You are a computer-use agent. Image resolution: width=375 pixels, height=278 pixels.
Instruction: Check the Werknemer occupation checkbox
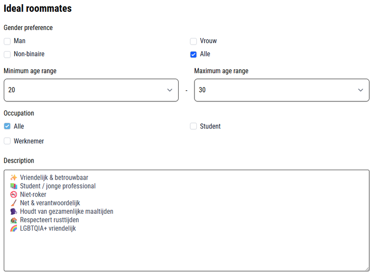[7, 141]
